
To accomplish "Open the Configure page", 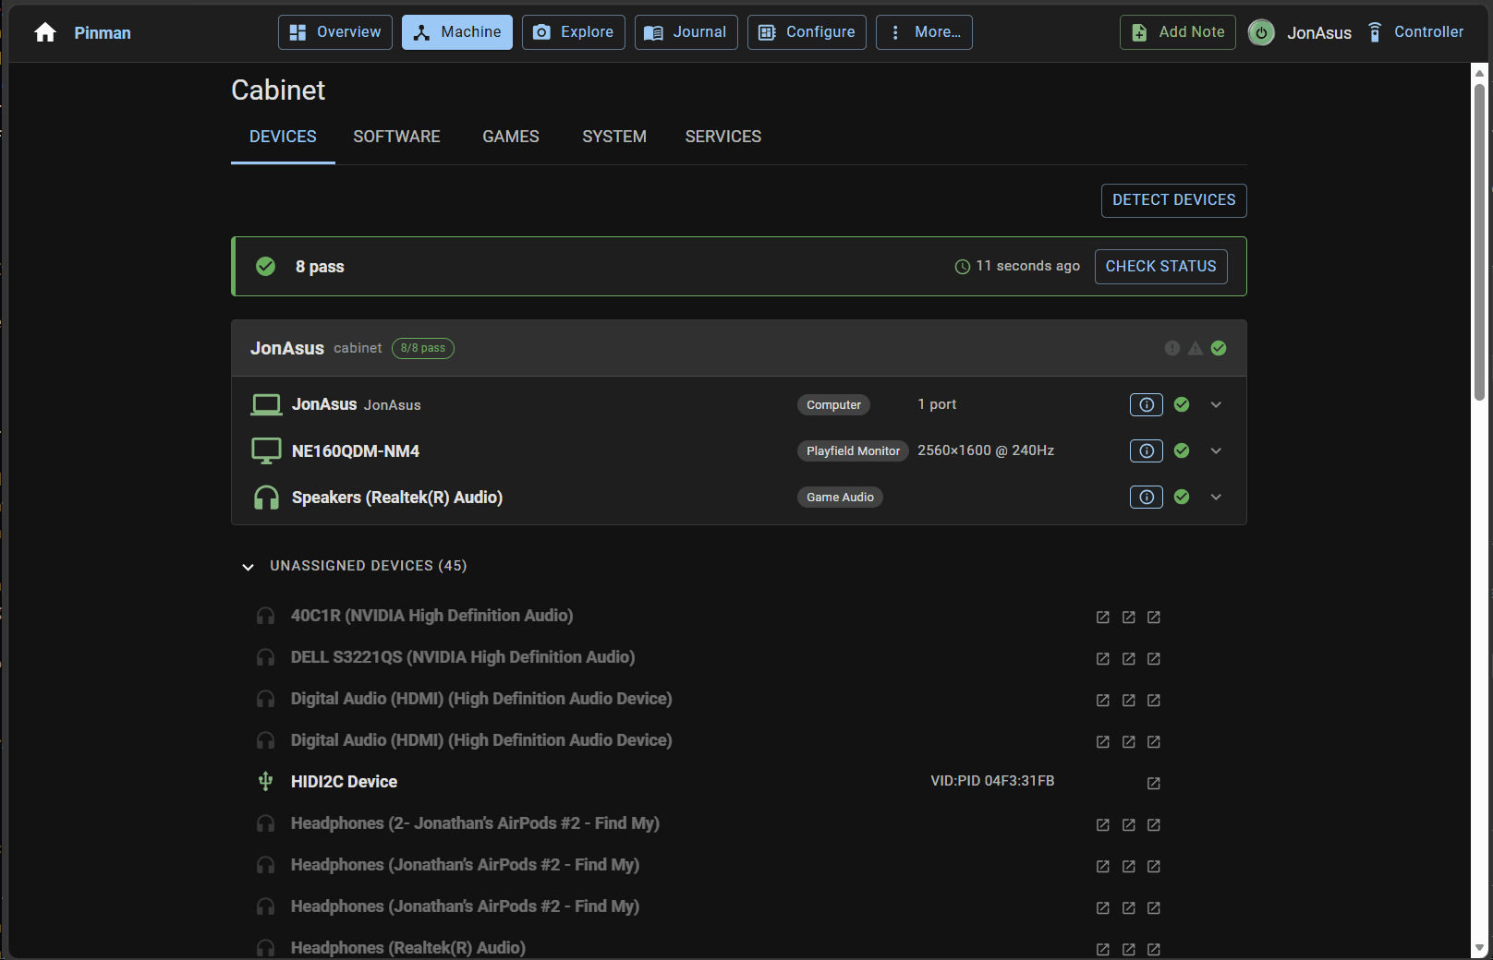I will 807,32.
